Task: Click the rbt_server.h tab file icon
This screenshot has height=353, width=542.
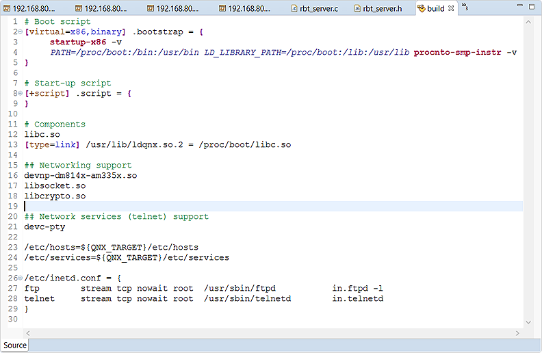Action: point(357,8)
